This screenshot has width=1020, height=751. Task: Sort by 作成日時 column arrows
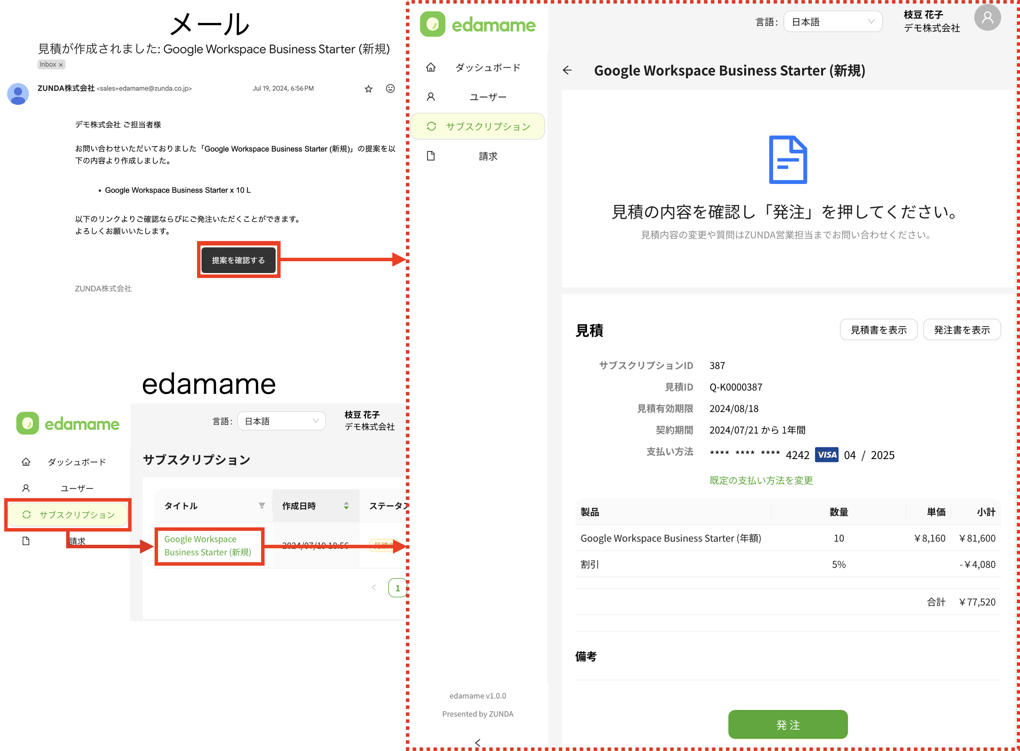[346, 505]
